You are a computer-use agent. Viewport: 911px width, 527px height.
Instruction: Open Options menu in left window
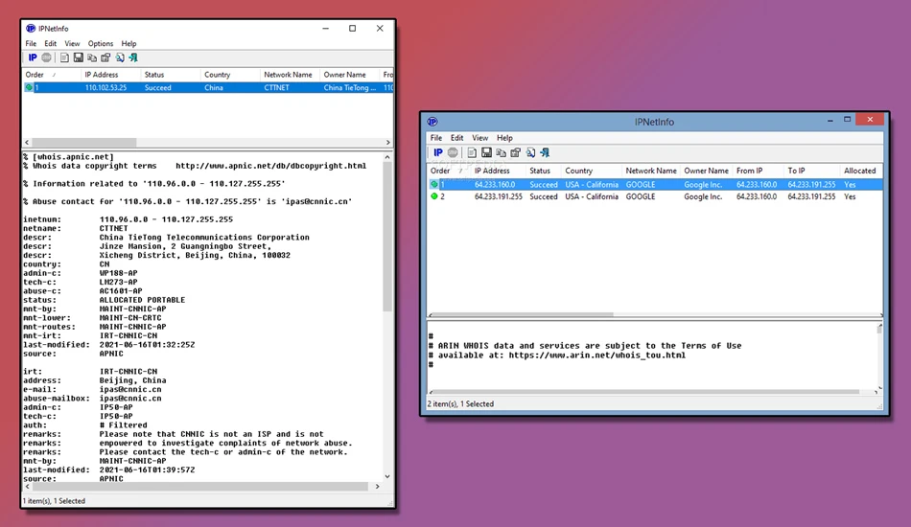click(101, 43)
